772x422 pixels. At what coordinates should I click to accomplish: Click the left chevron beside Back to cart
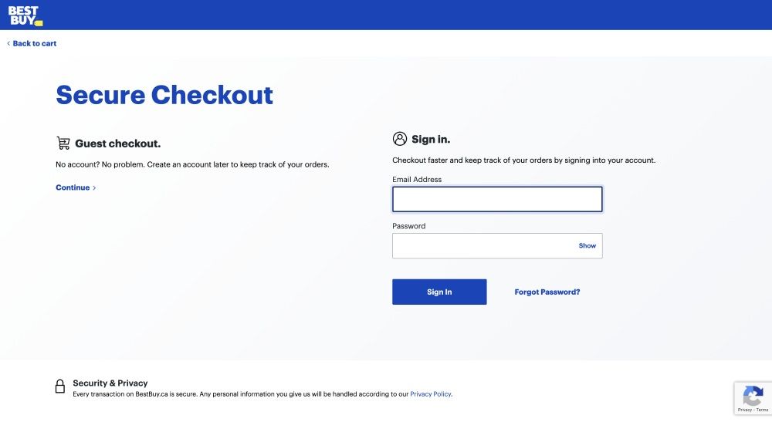(8, 43)
